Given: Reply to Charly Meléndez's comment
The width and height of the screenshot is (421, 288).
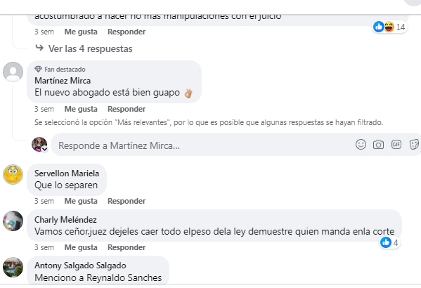Looking at the screenshot, I should (127, 247).
